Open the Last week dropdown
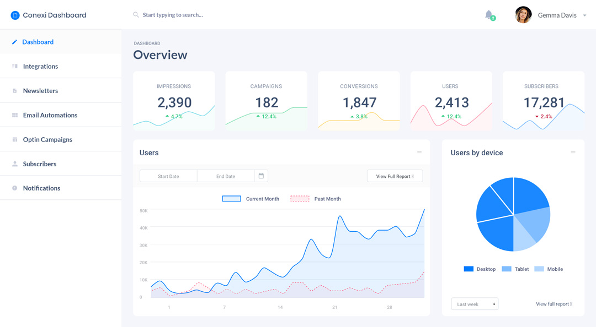 coord(475,303)
